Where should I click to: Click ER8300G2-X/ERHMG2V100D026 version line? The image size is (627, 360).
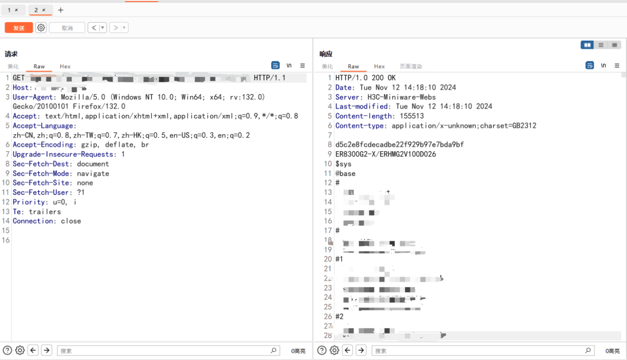coord(386,154)
